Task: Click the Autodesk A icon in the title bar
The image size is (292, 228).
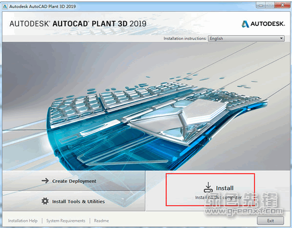Action: tap(5, 6)
